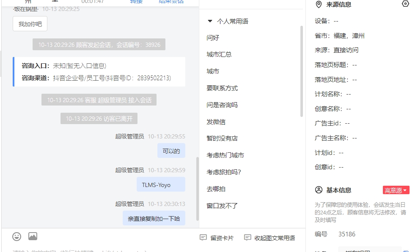Click the 咨询入口 unknown entry line

coord(64,66)
